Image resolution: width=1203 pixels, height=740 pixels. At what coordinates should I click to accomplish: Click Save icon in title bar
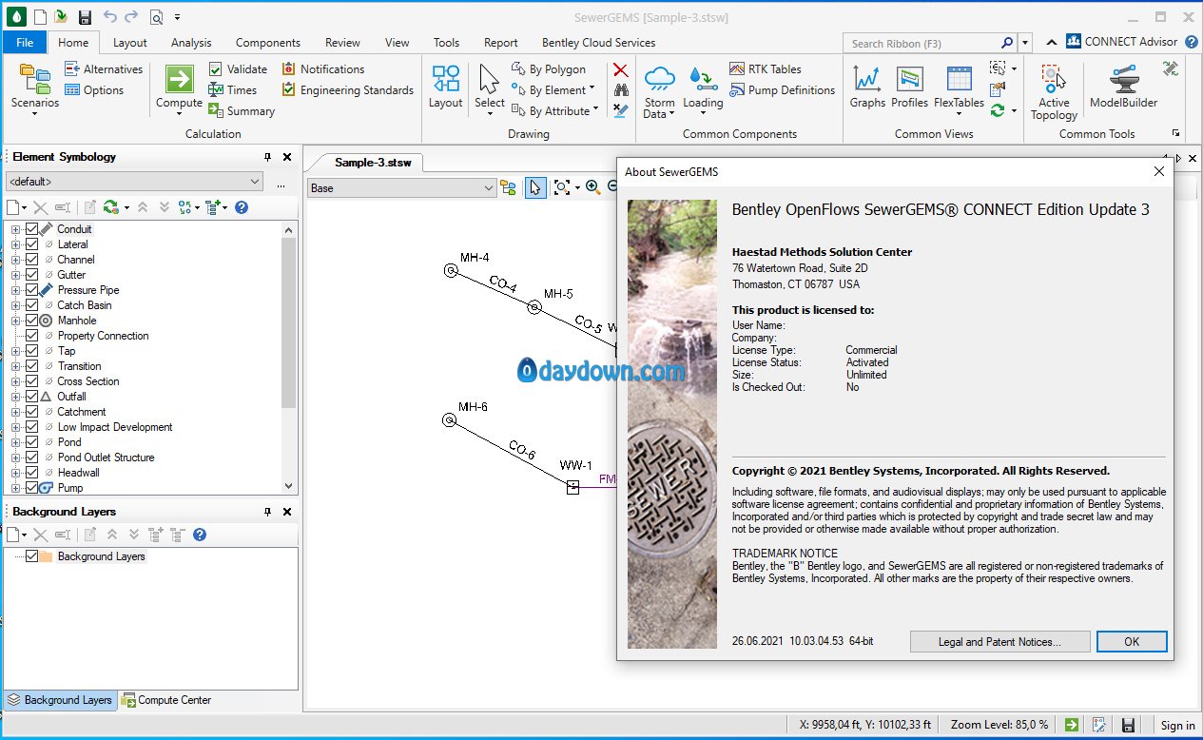85,17
